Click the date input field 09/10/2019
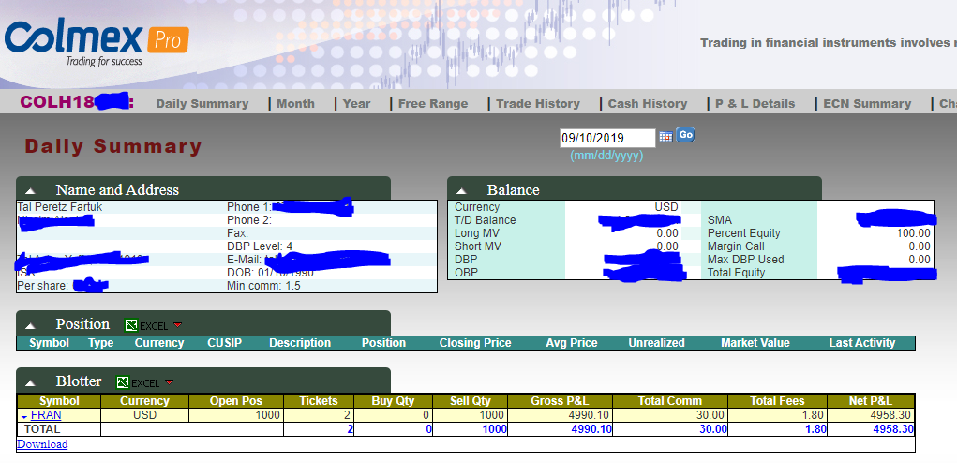Image resolution: width=957 pixels, height=463 pixels. (x=607, y=138)
